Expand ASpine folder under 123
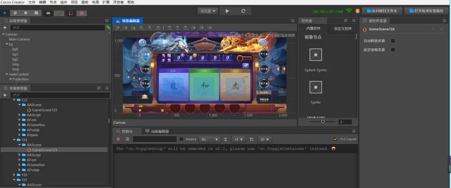 pyautogui.click(x=19, y=135)
